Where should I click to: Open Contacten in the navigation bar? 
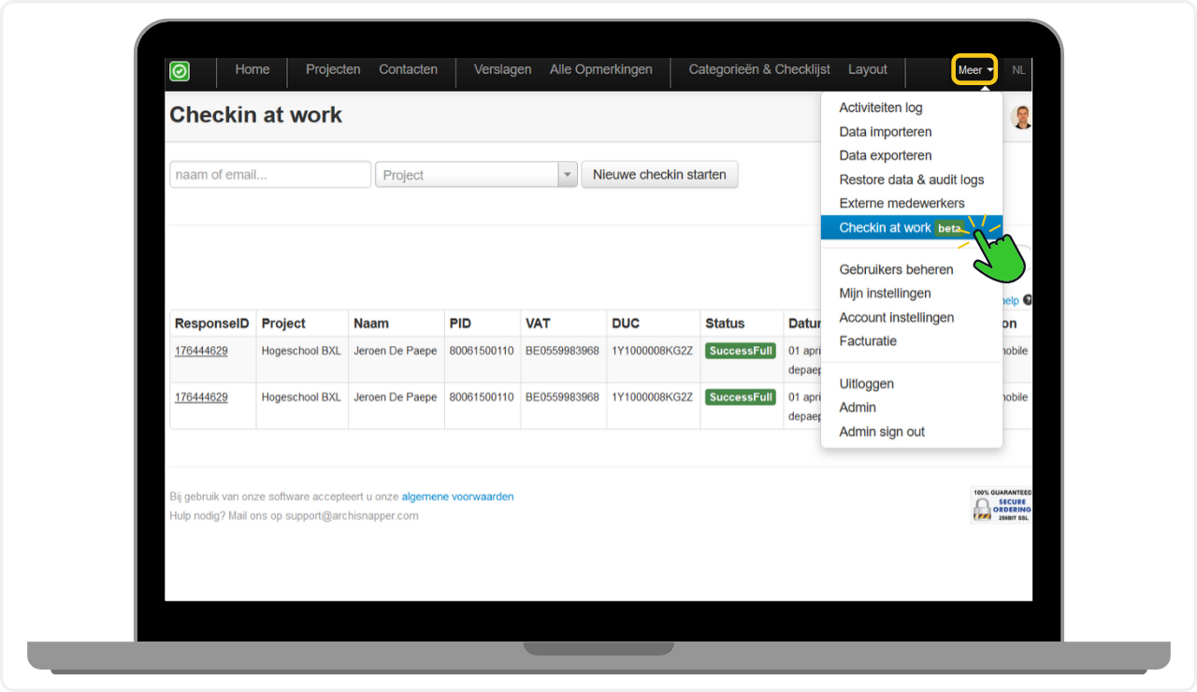pyautogui.click(x=408, y=69)
